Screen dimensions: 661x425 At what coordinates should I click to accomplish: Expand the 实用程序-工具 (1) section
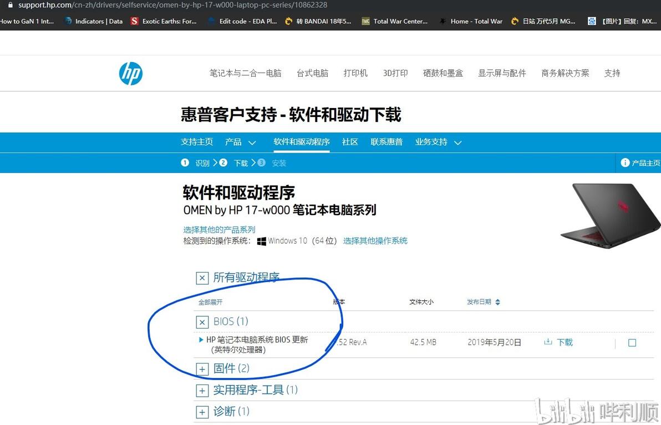[202, 391]
